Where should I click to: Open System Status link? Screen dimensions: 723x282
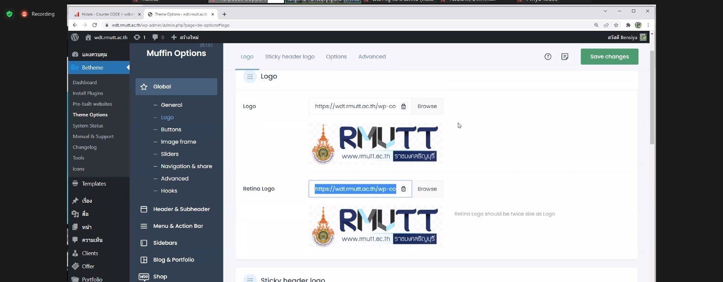point(88,126)
